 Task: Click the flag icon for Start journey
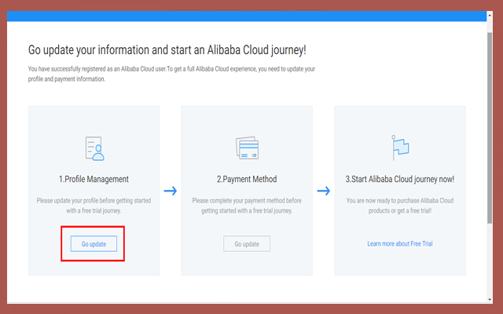click(400, 148)
